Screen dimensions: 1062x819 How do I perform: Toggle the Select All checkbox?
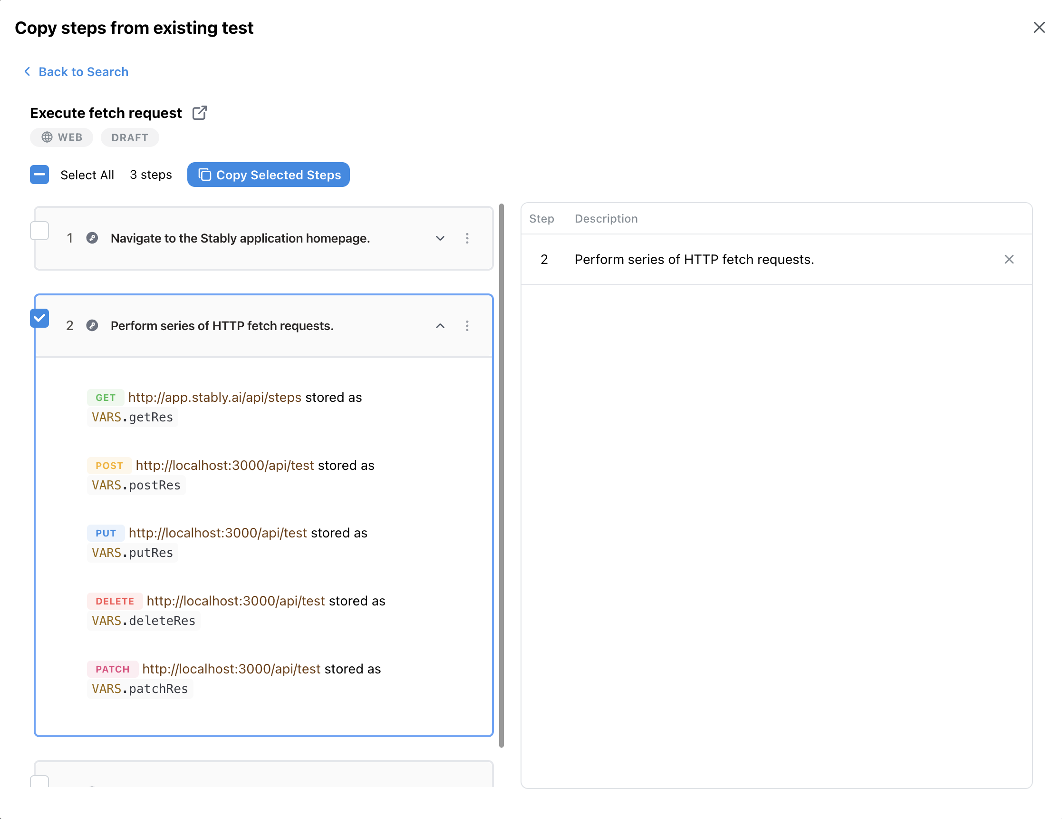click(x=39, y=175)
